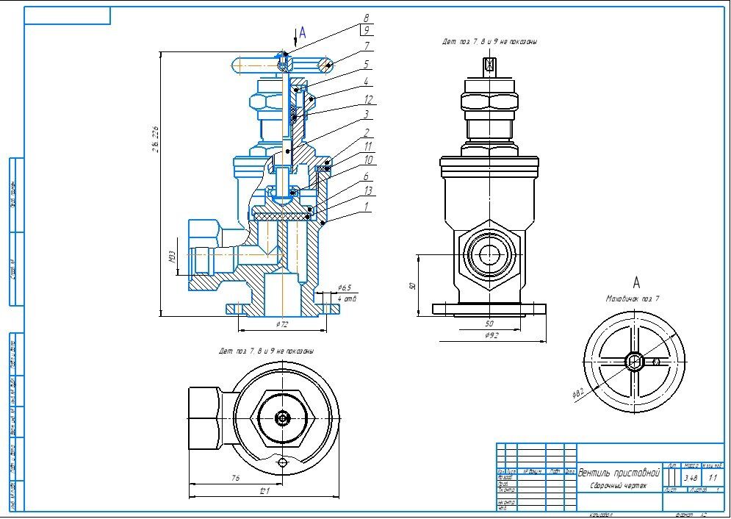The image size is (731, 519).
Task: Select the overall height dimension '216...226'
Action: (155, 139)
